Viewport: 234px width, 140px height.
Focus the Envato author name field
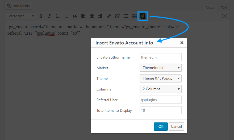click(x=161, y=57)
